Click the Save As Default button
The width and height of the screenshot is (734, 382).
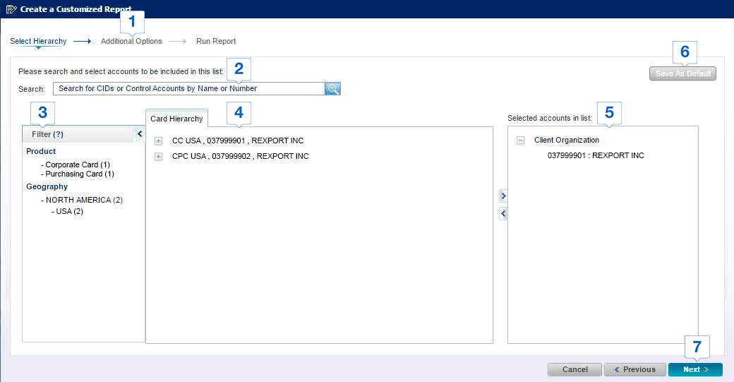coord(682,73)
